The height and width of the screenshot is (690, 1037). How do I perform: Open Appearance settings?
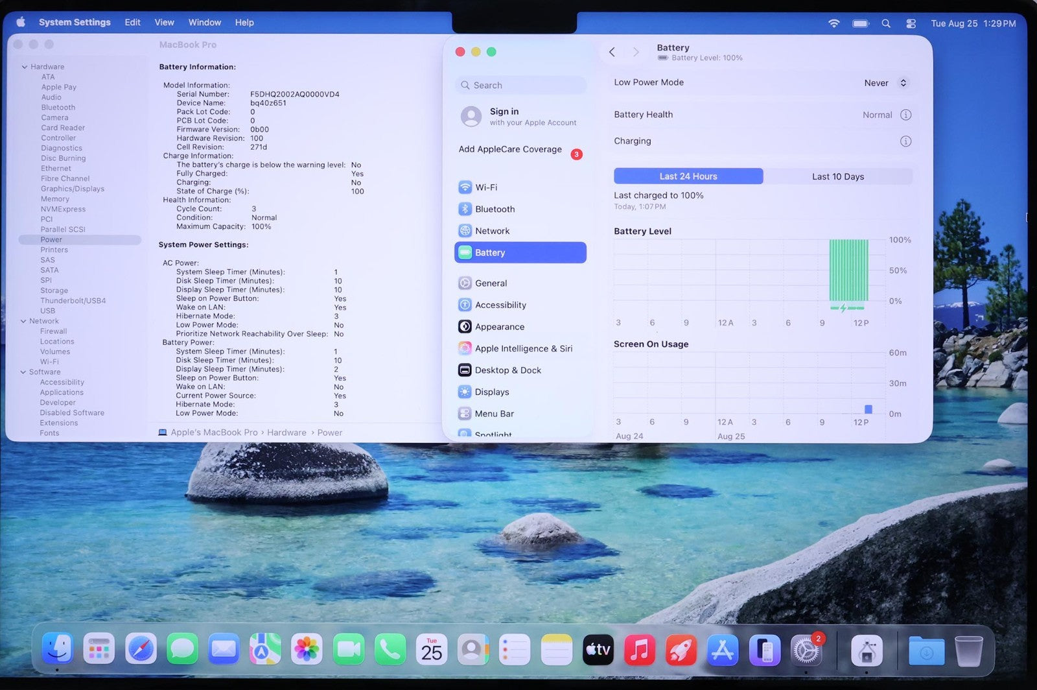coord(520,327)
